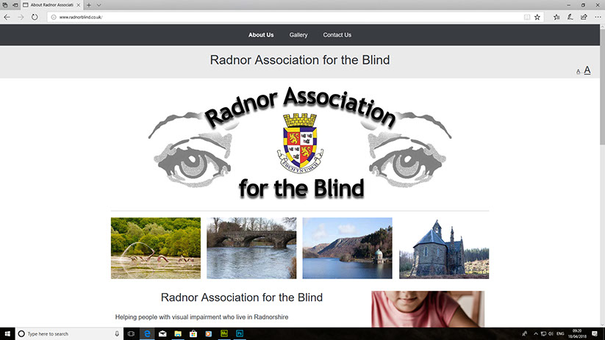Open the People icon in system tray

pyautogui.click(x=525, y=334)
